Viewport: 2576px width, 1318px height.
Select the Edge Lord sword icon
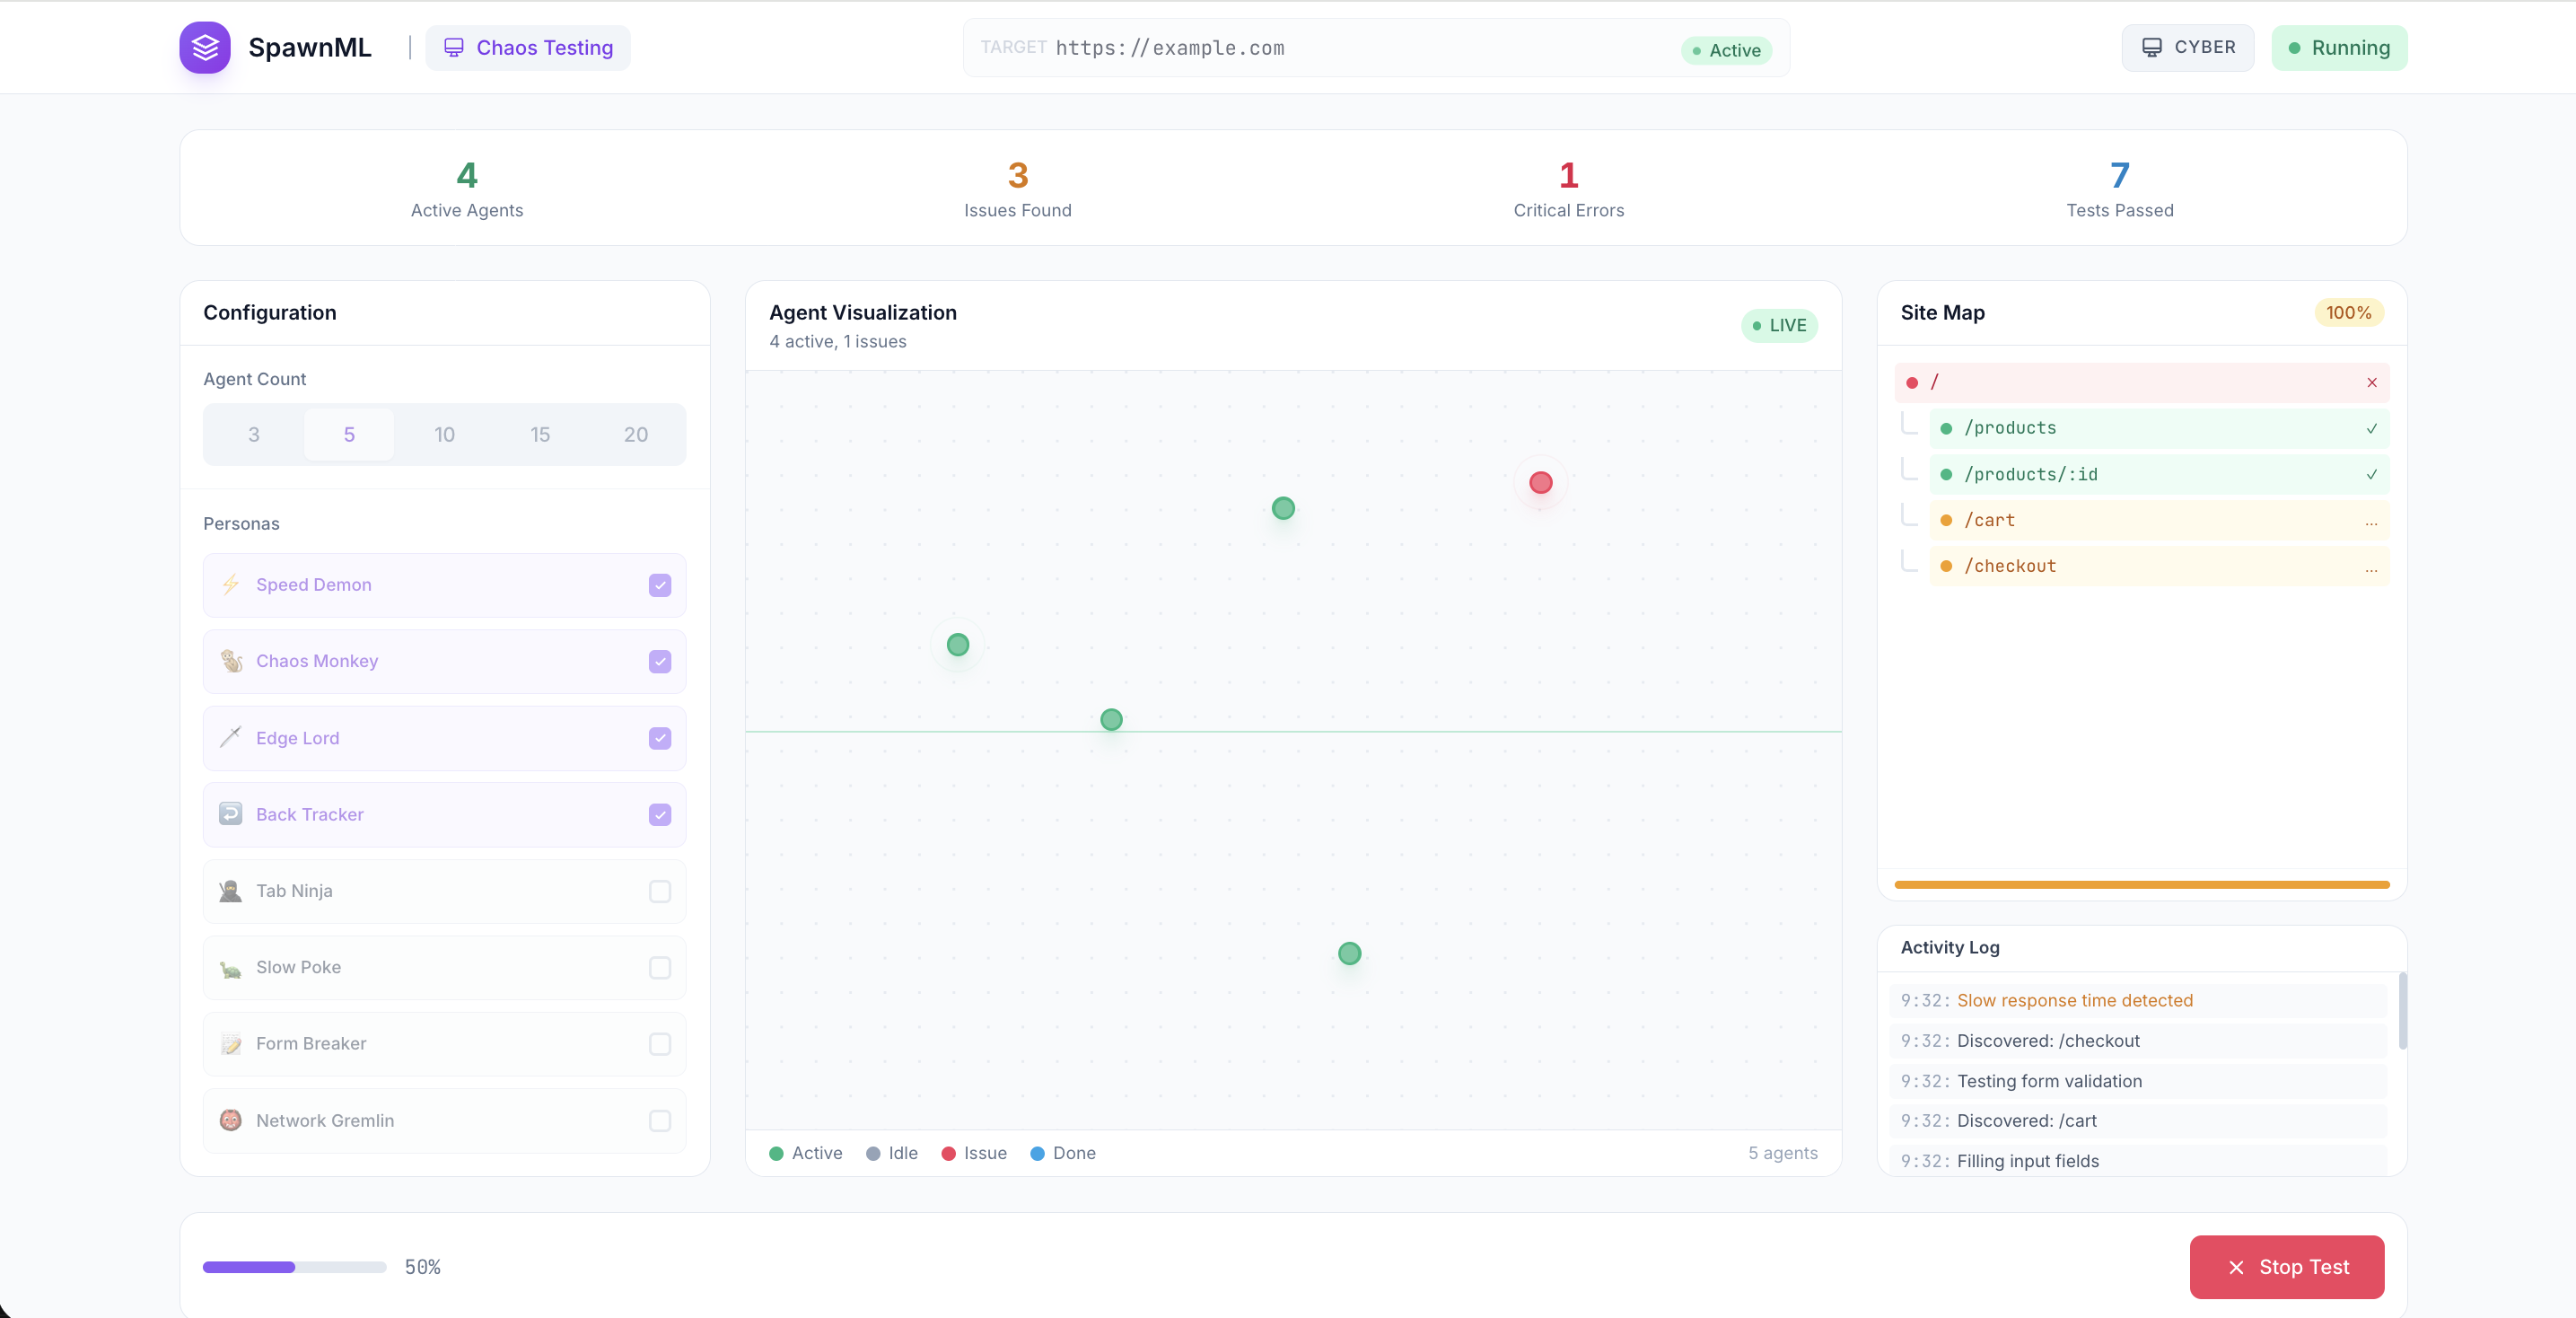coord(231,738)
